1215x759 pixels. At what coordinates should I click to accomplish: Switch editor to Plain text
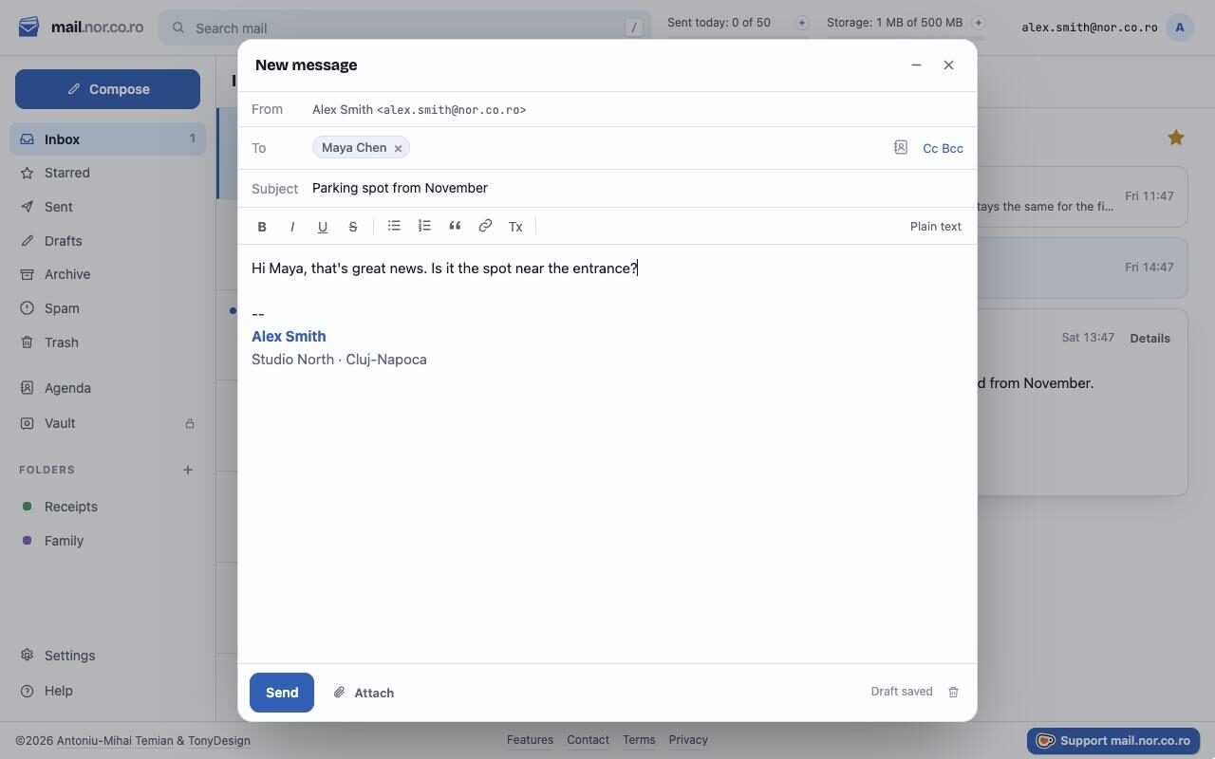tap(936, 227)
